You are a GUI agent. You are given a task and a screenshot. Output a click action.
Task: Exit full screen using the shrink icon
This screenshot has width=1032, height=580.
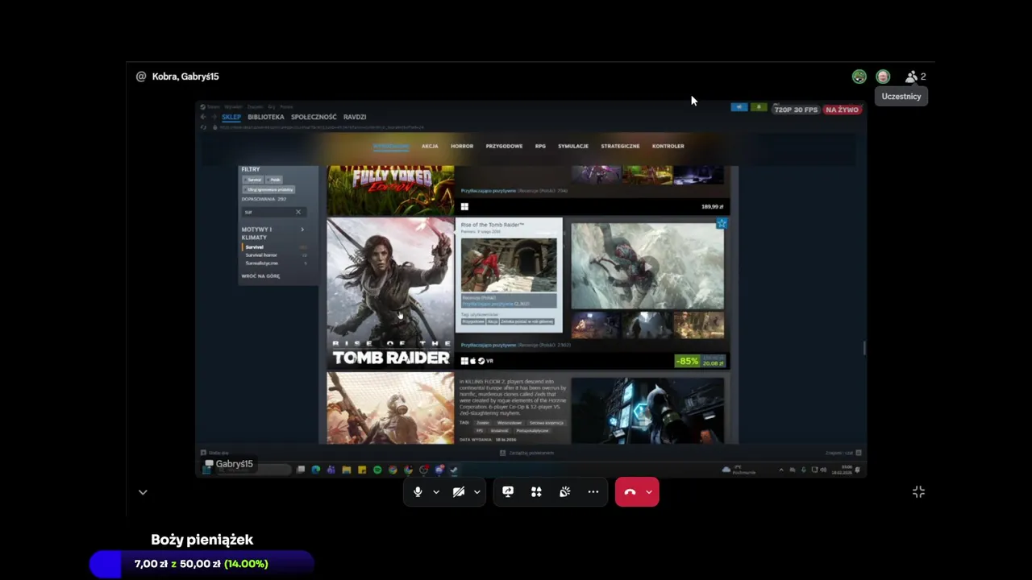[918, 491]
